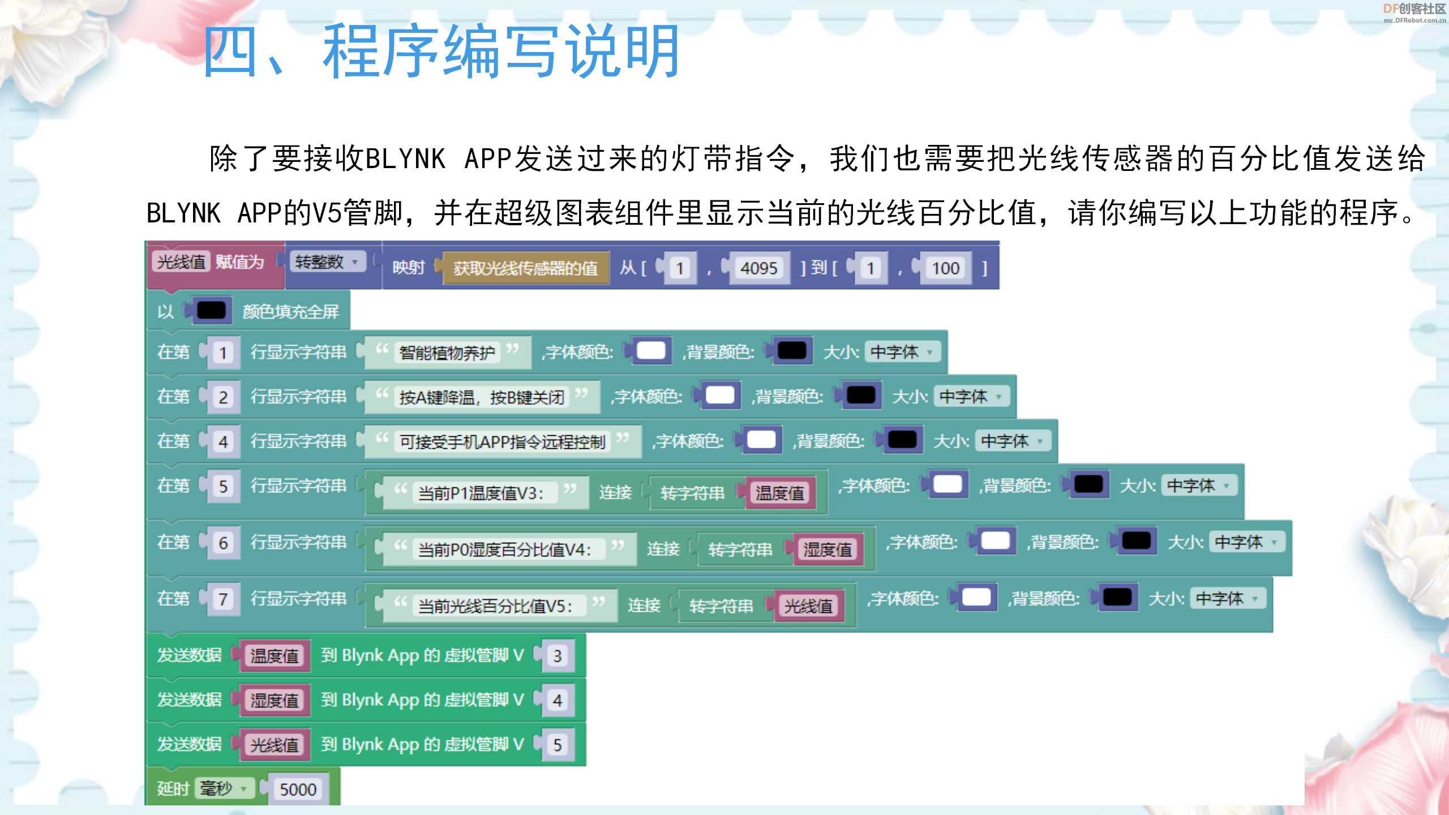Click white font color swatch in row 5 block
Image resolution: width=1449 pixels, height=815 pixels.
pyautogui.click(x=948, y=484)
